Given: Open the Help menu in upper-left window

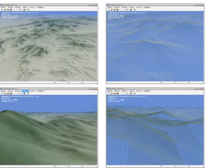Looking at the screenshot, I should [x=40, y=7].
